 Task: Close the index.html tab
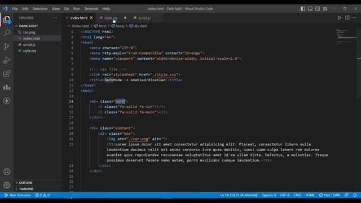[x=91, y=17]
